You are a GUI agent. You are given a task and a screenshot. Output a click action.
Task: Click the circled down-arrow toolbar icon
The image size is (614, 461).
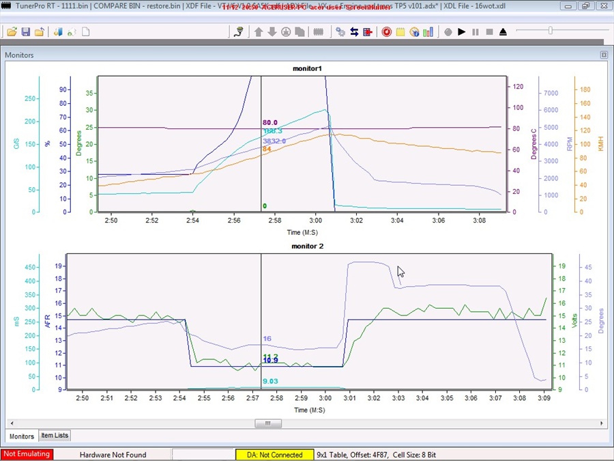point(287,32)
